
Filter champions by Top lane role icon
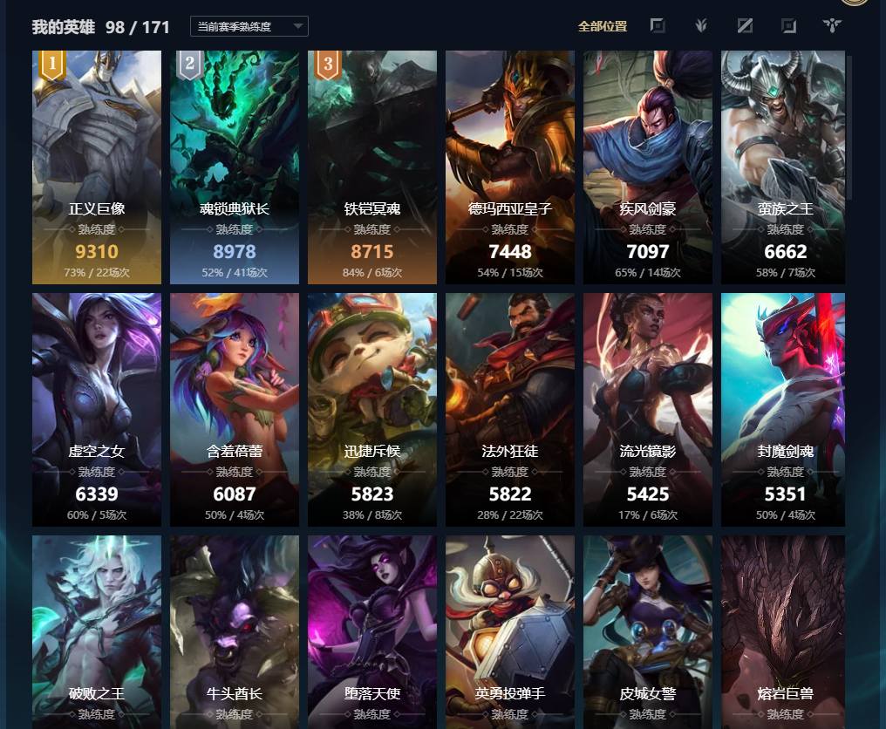tap(658, 25)
